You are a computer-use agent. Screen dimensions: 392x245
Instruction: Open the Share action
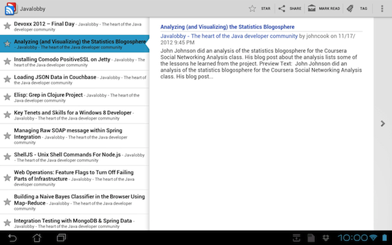point(289,8)
